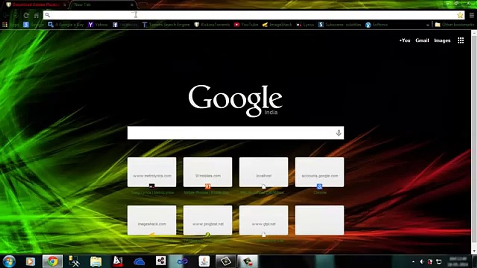Start voice search with microphone icon
This screenshot has height=268, width=477.
338,133
